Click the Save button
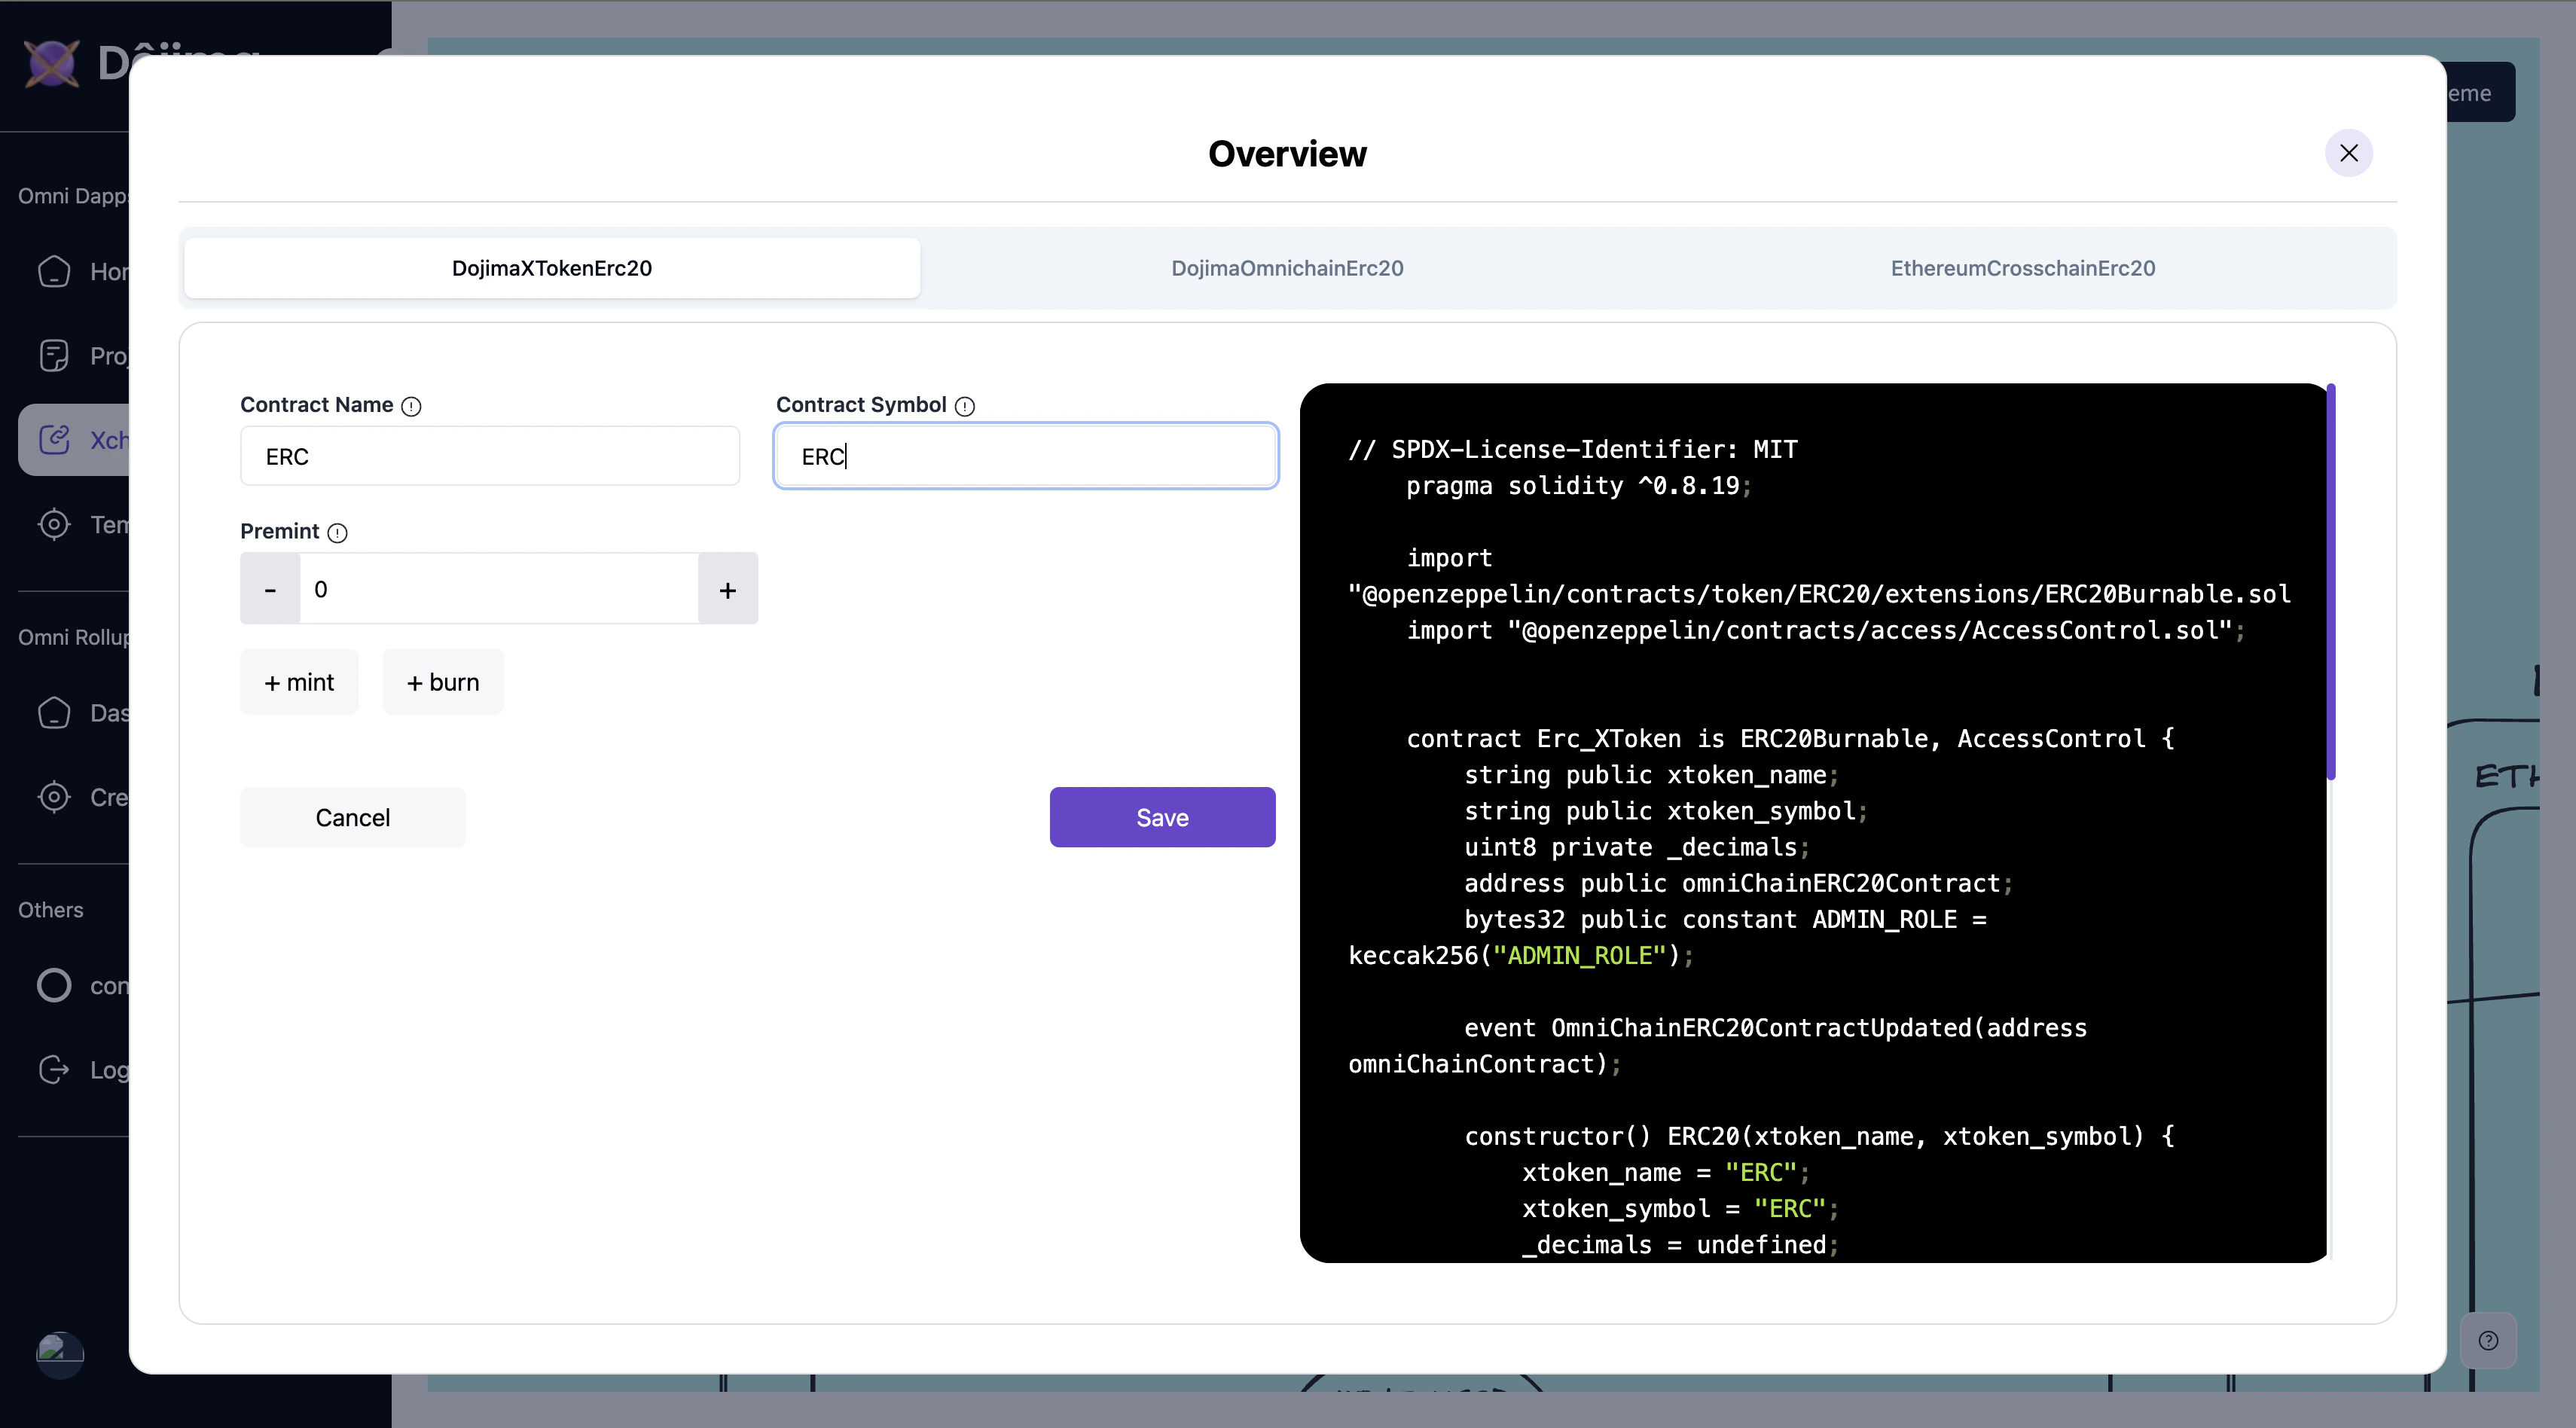 coord(1162,817)
